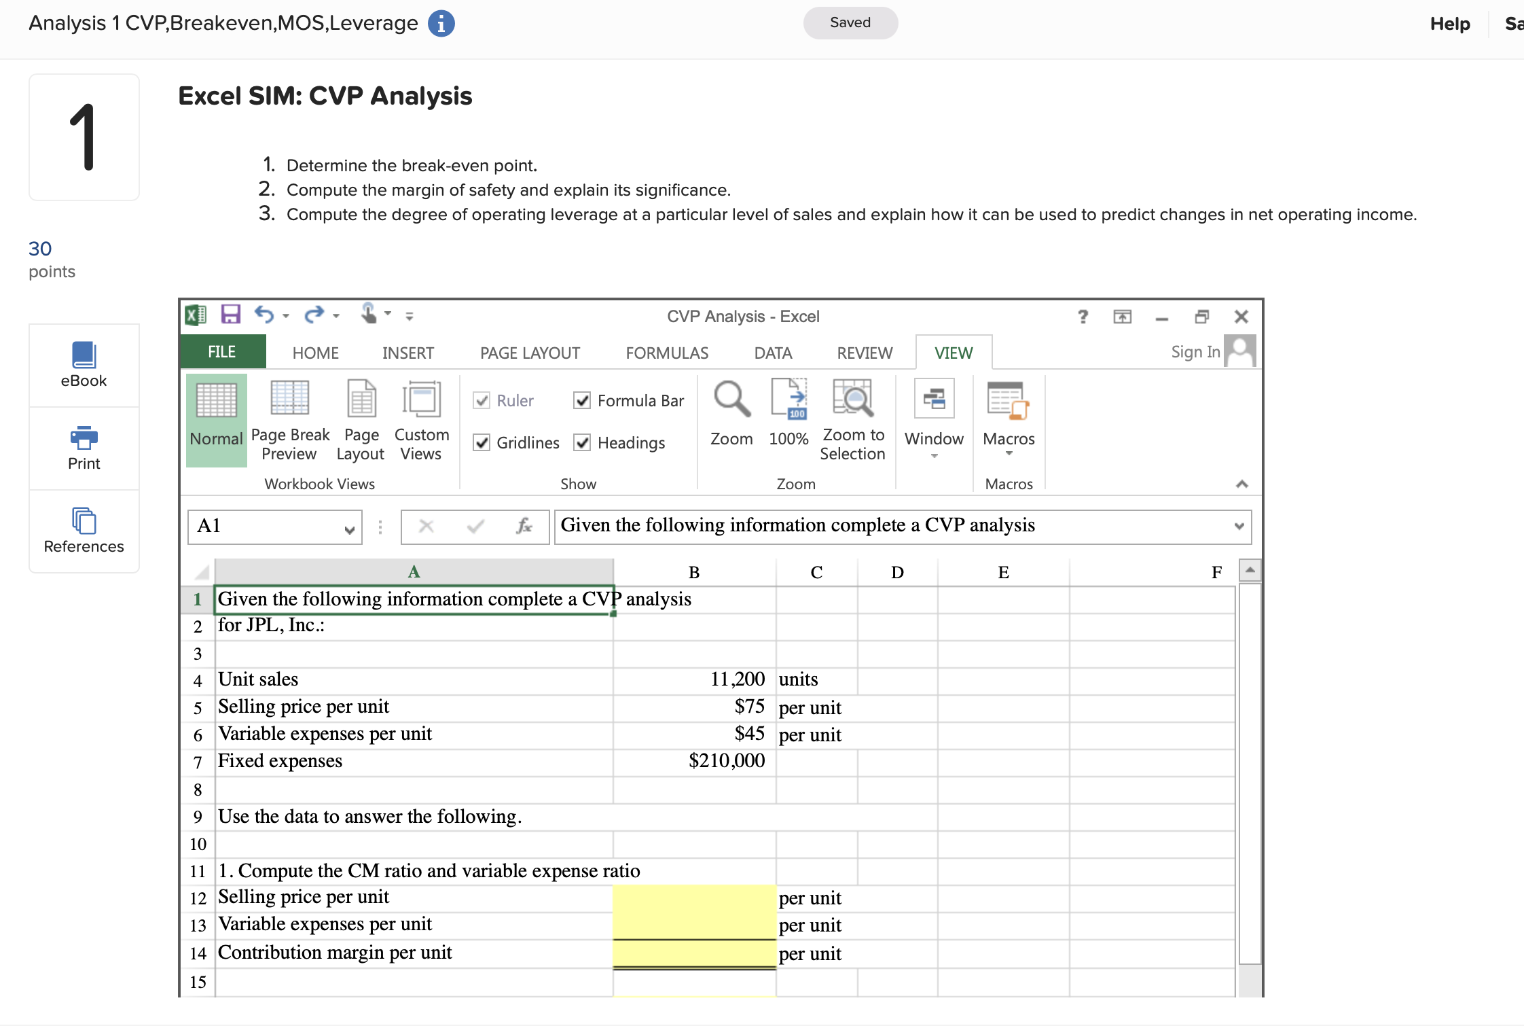This screenshot has width=1524, height=1026.
Task: Toggle the Headings checkbox
Action: tap(582, 443)
